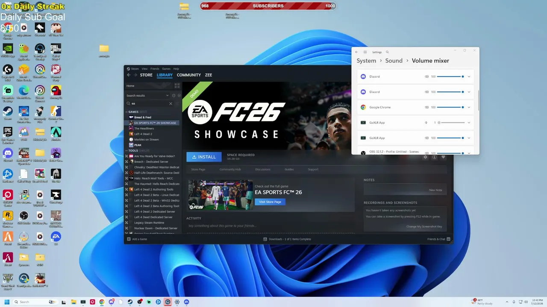Open File Explorer from the taskbar
Screen dimensions: 547x307
point(74,302)
